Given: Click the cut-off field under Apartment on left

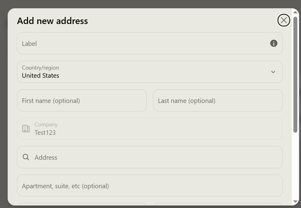Looking at the screenshot, I should point(82,204).
